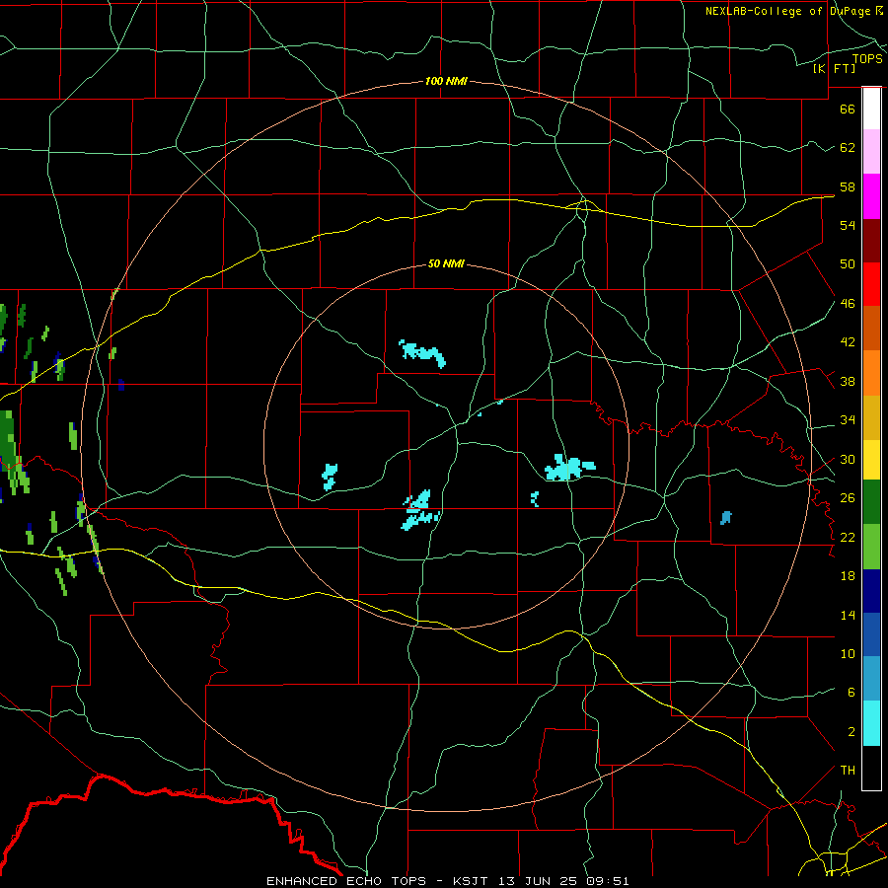888x888 pixels.
Task: Click the 2 legend value
Action: (851, 732)
